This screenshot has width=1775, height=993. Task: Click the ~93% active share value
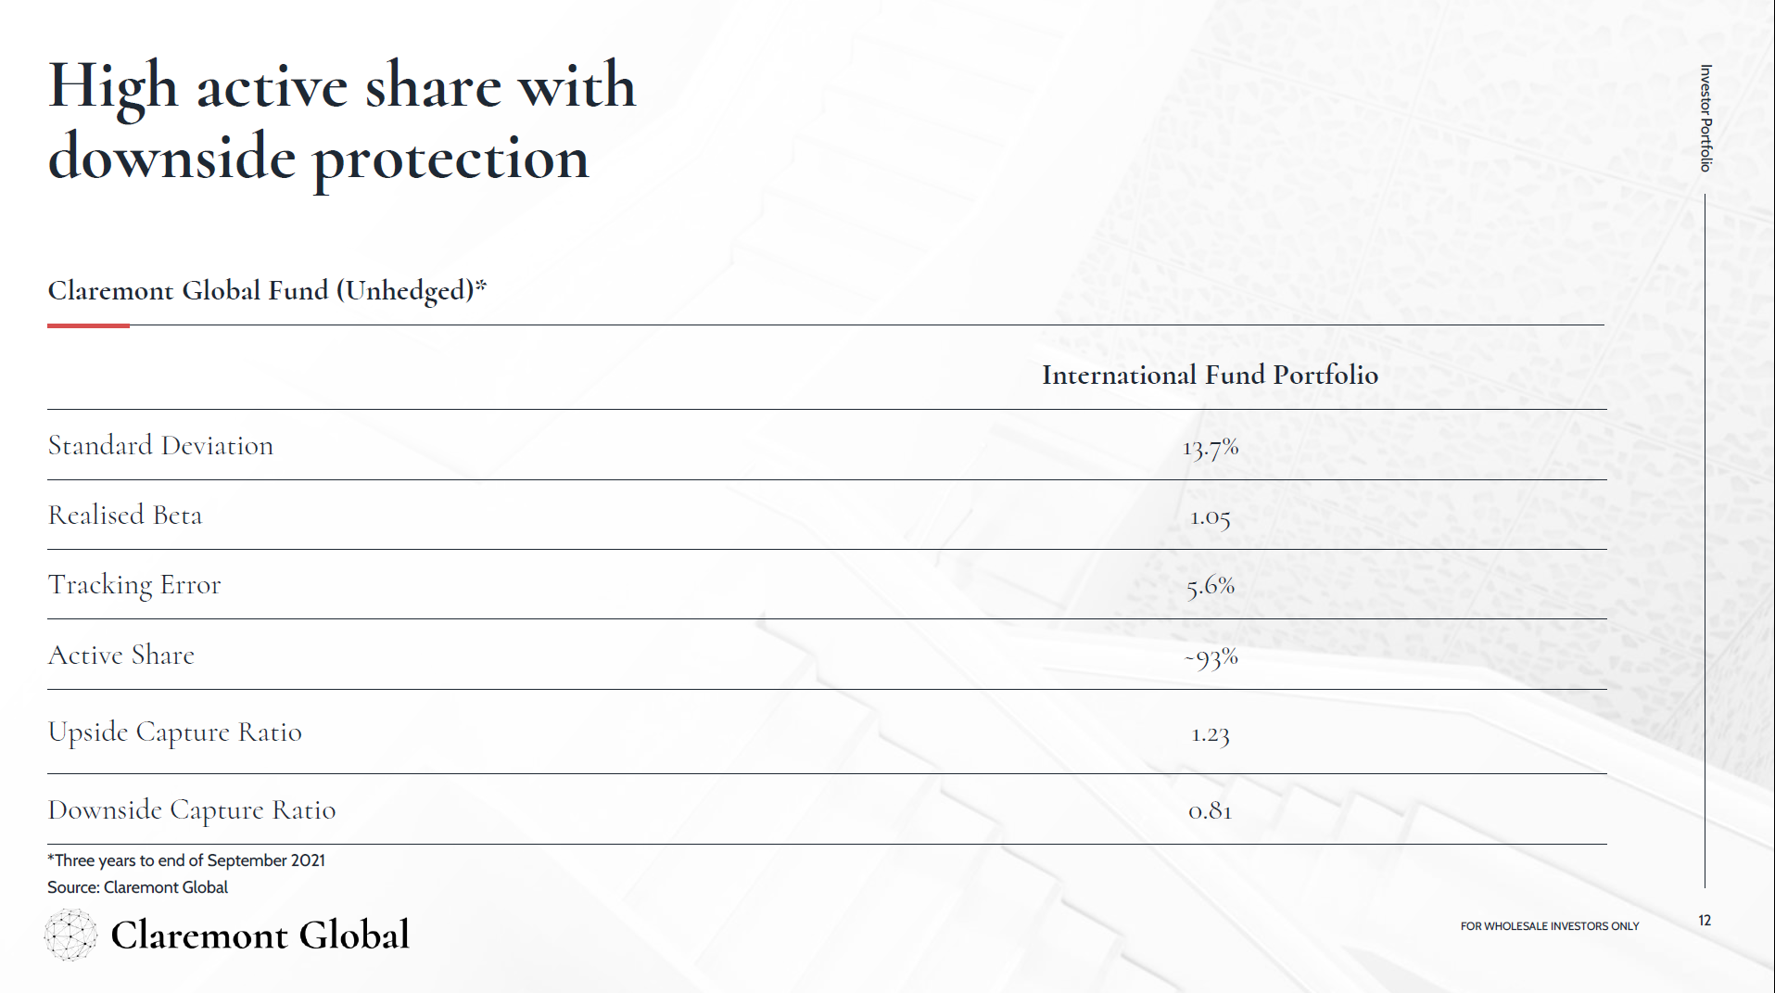click(x=1211, y=657)
